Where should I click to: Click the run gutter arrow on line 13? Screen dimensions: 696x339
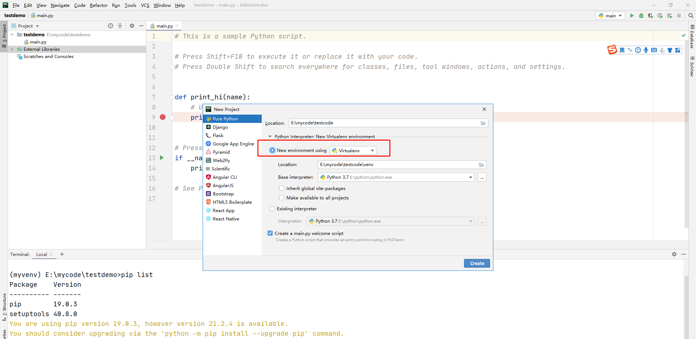[x=162, y=158]
